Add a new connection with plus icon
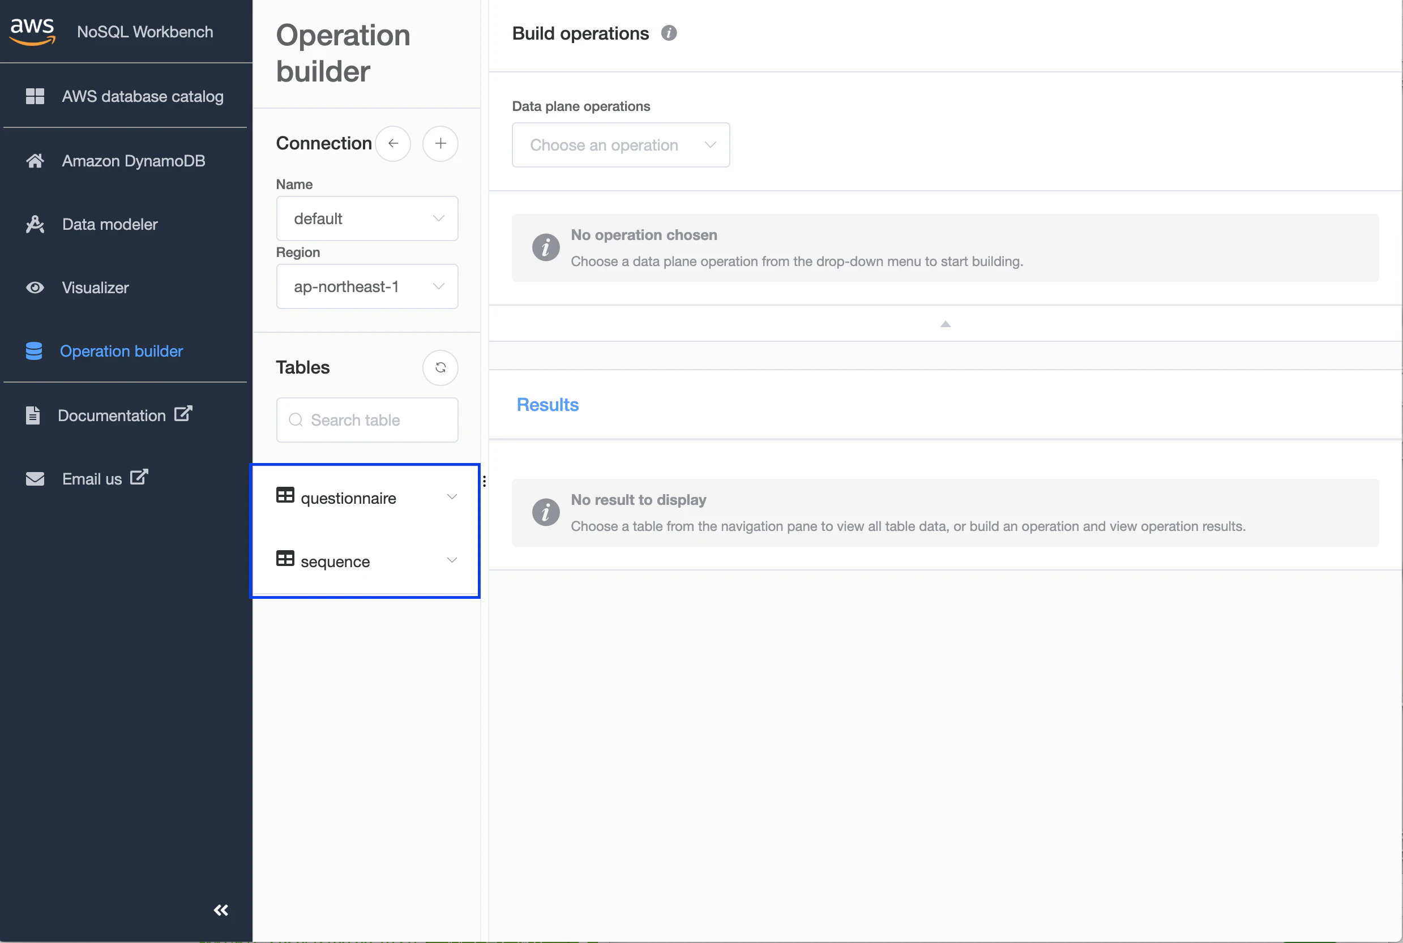 (x=440, y=143)
